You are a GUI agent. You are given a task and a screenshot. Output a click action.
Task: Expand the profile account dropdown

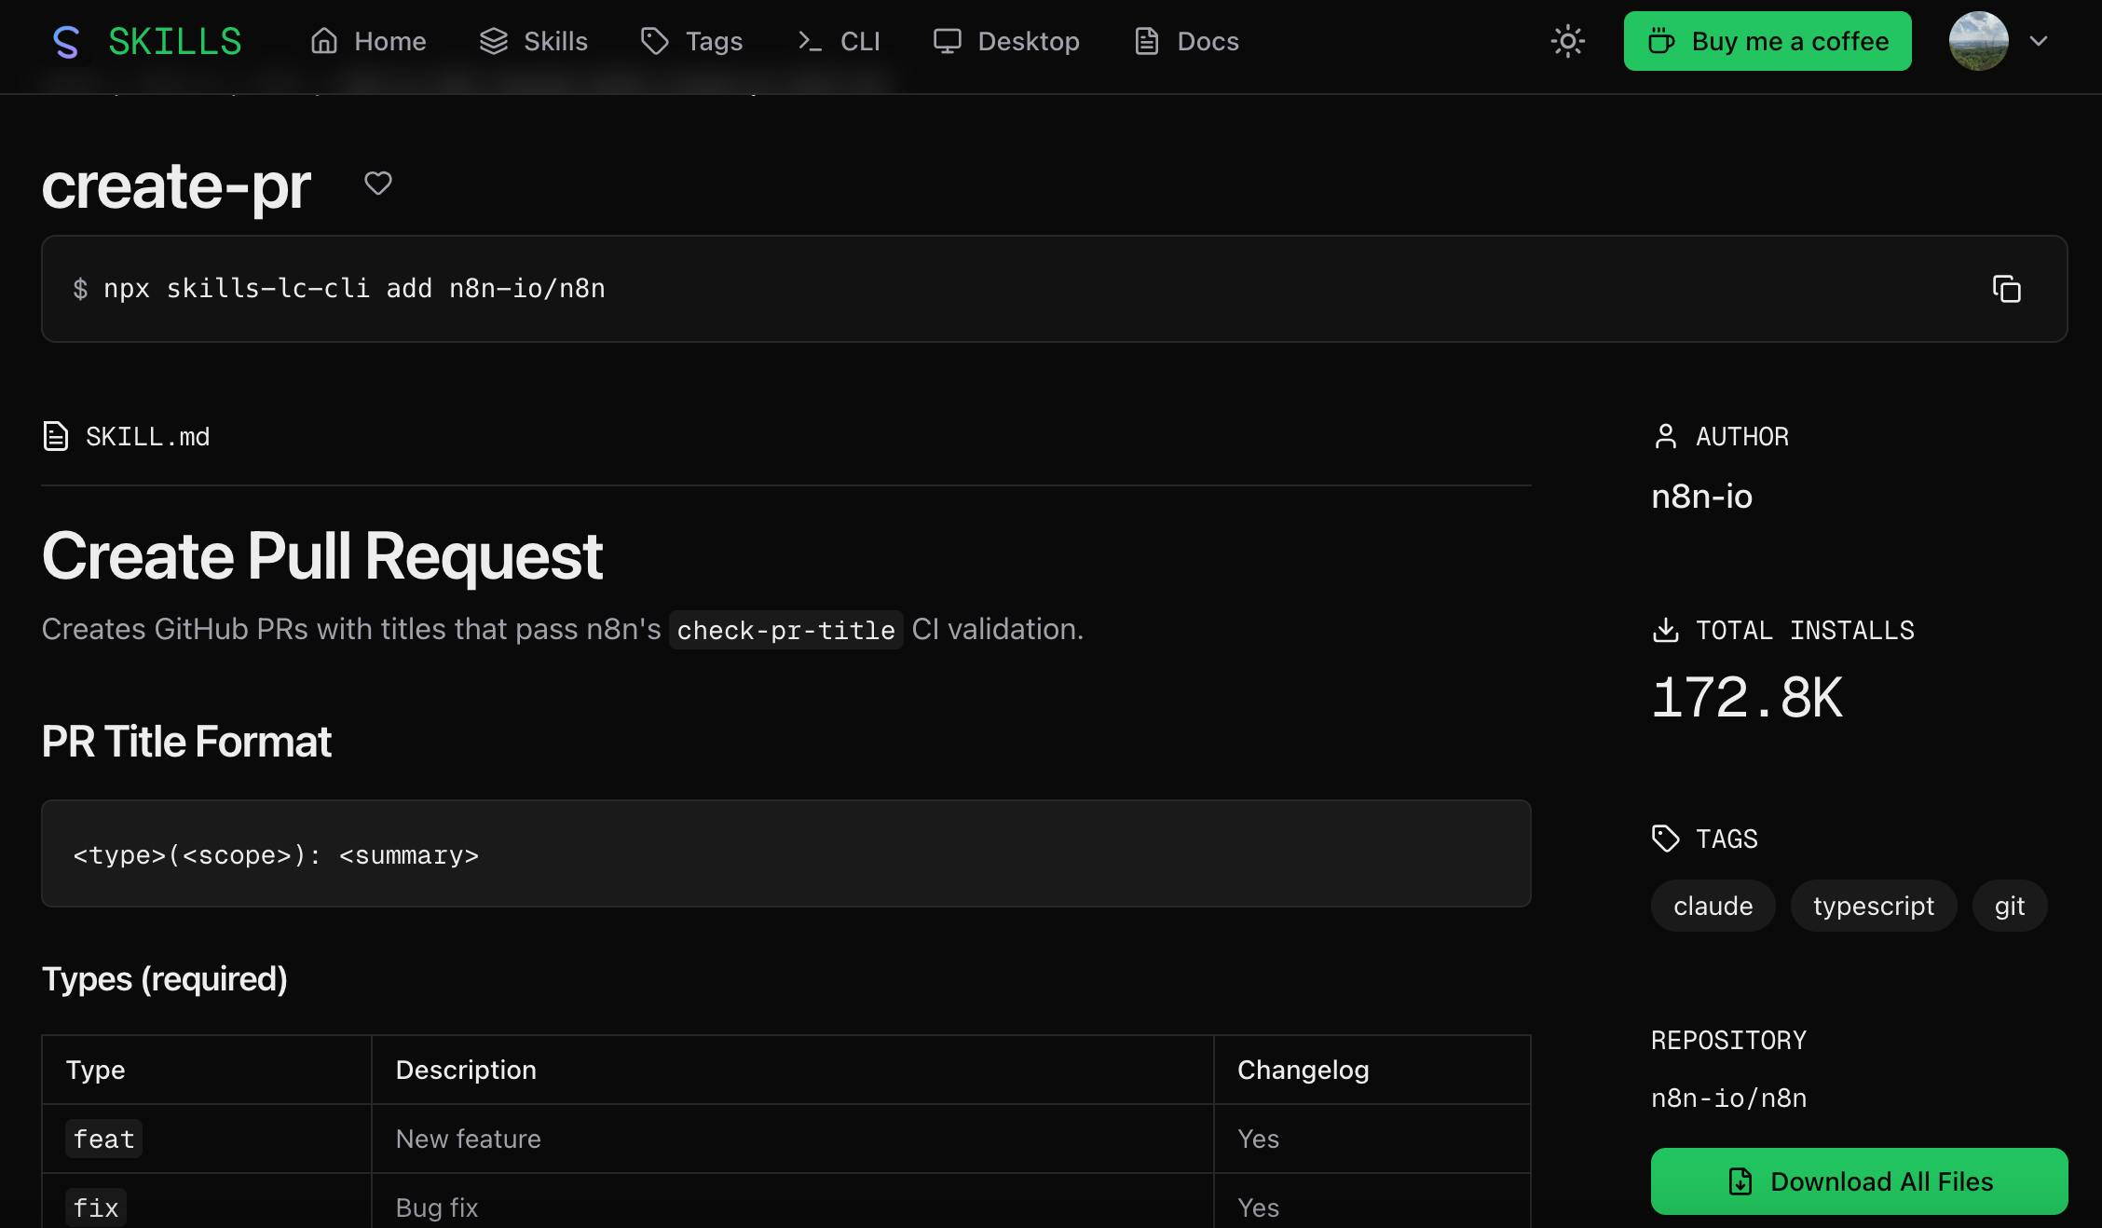click(2039, 41)
